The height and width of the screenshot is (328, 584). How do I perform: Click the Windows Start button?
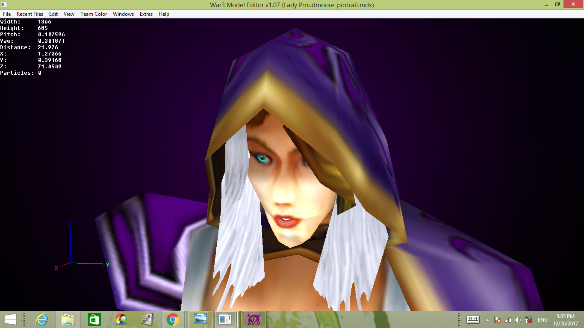point(11,319)
